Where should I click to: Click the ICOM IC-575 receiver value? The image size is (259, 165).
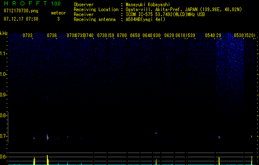pos(165,14)
